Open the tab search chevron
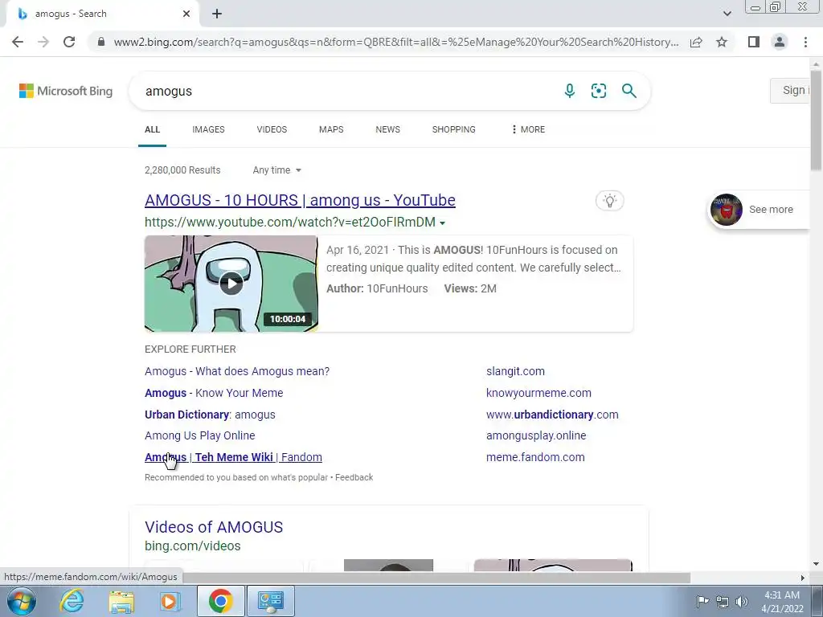This screenshot has width=823, height=617. click(x=727, y=14)
